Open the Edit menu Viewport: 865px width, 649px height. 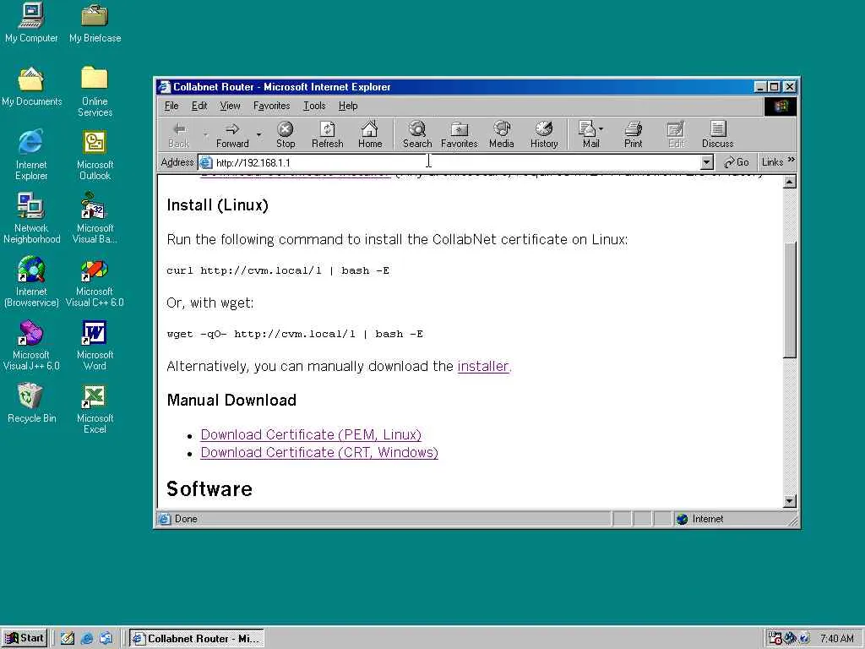coord(199,106)
